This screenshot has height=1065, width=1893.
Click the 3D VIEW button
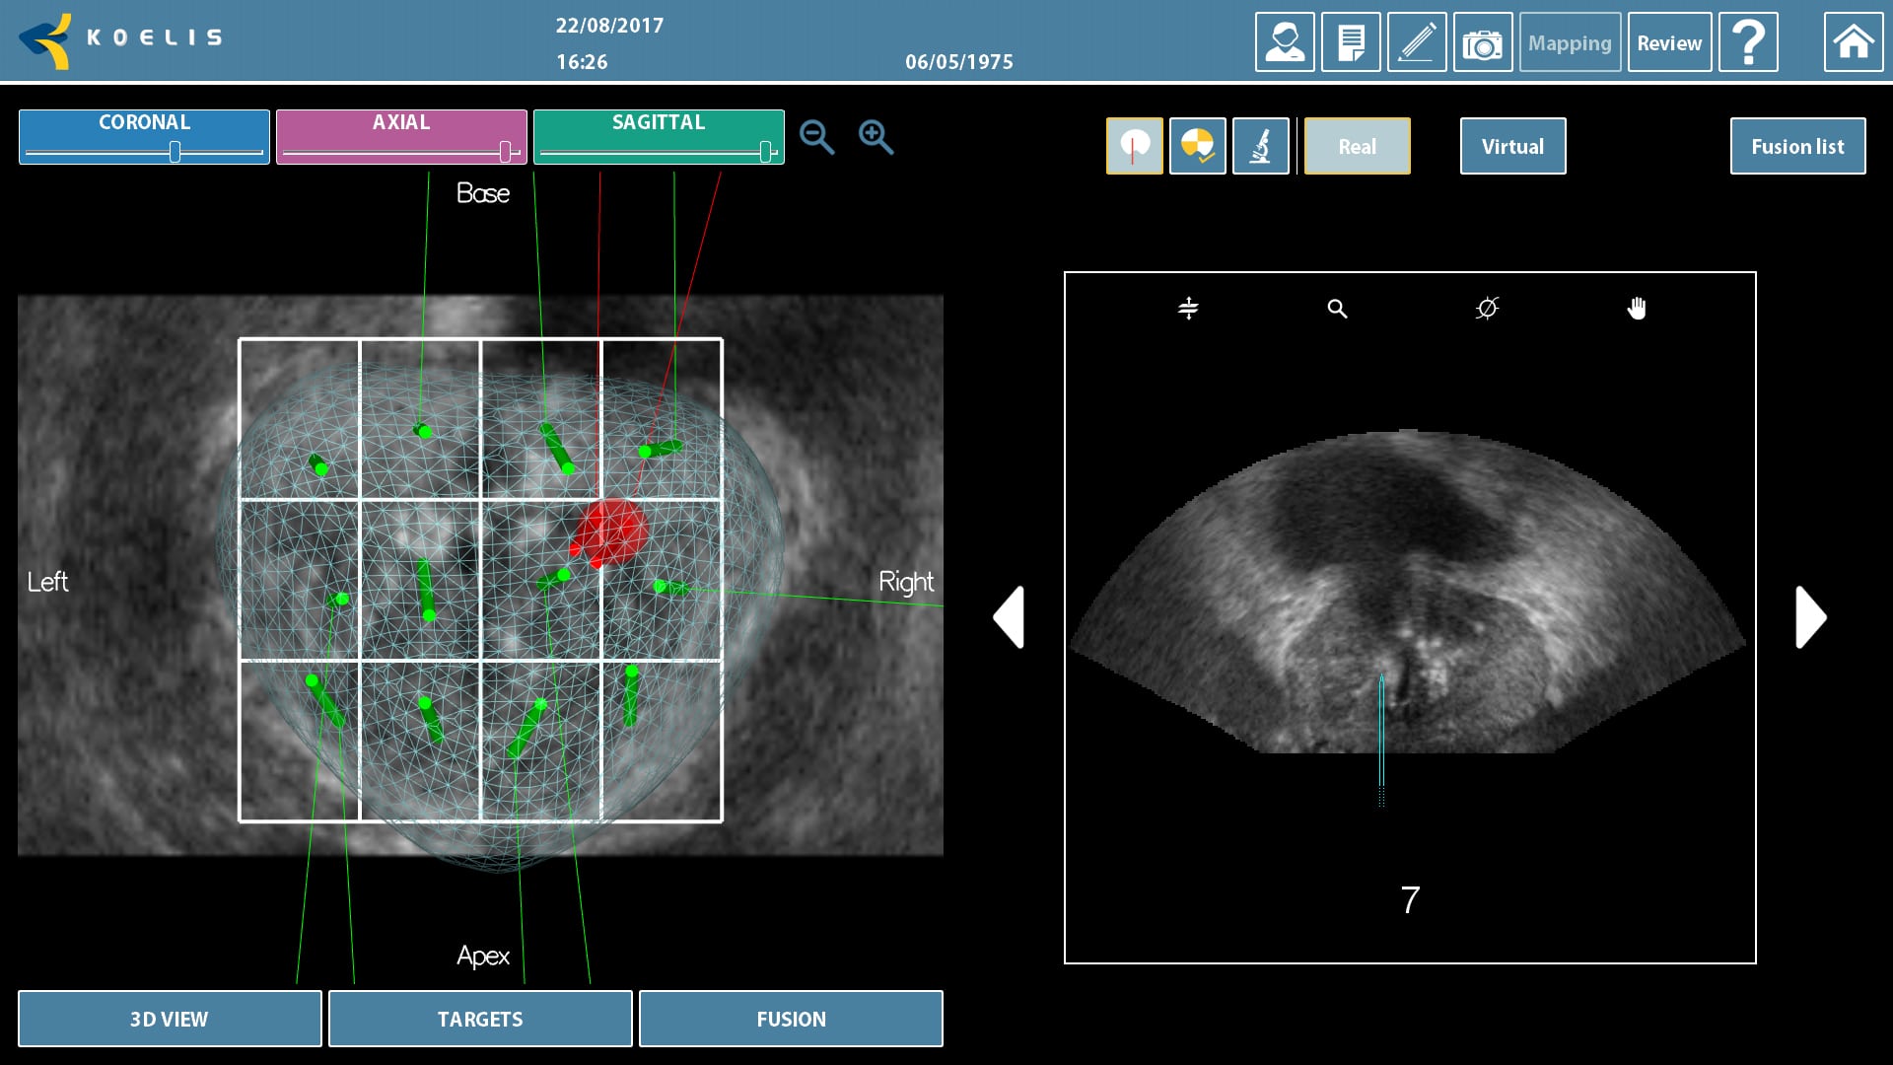click(169, 1019)
